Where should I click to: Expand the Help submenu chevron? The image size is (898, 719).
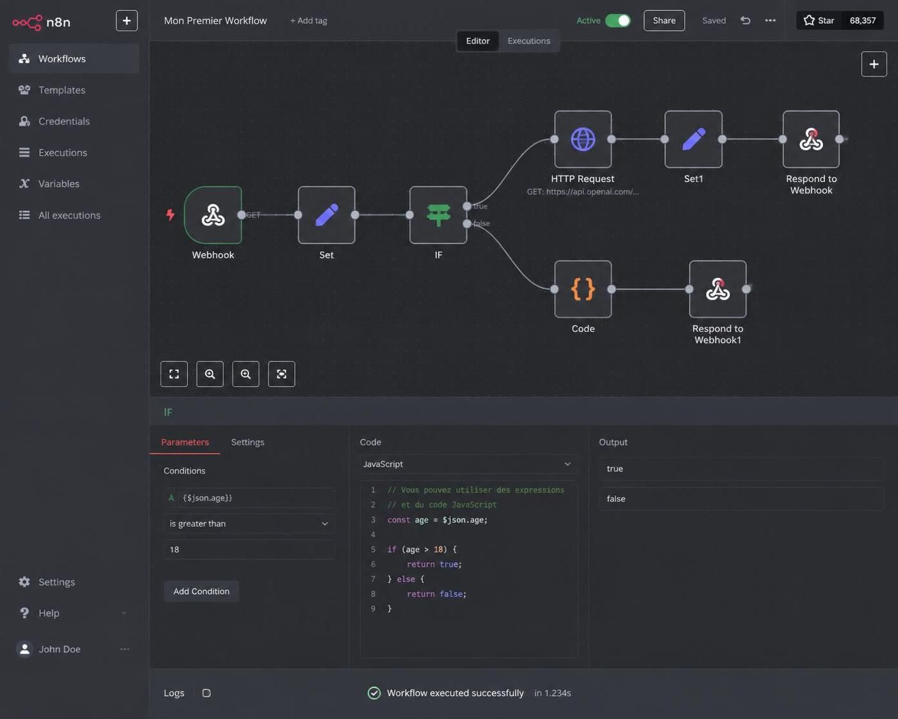124,613
